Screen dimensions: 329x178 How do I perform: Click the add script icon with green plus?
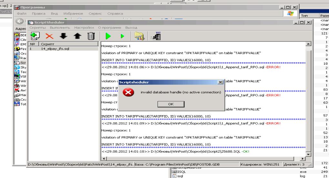(x=35, y=36)
